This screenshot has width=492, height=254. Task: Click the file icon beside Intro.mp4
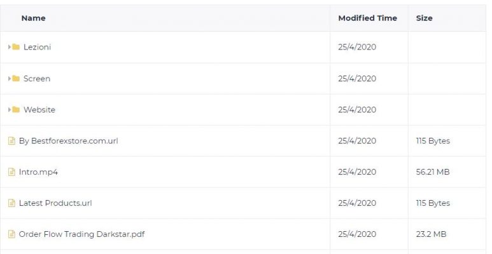(11, 172)
